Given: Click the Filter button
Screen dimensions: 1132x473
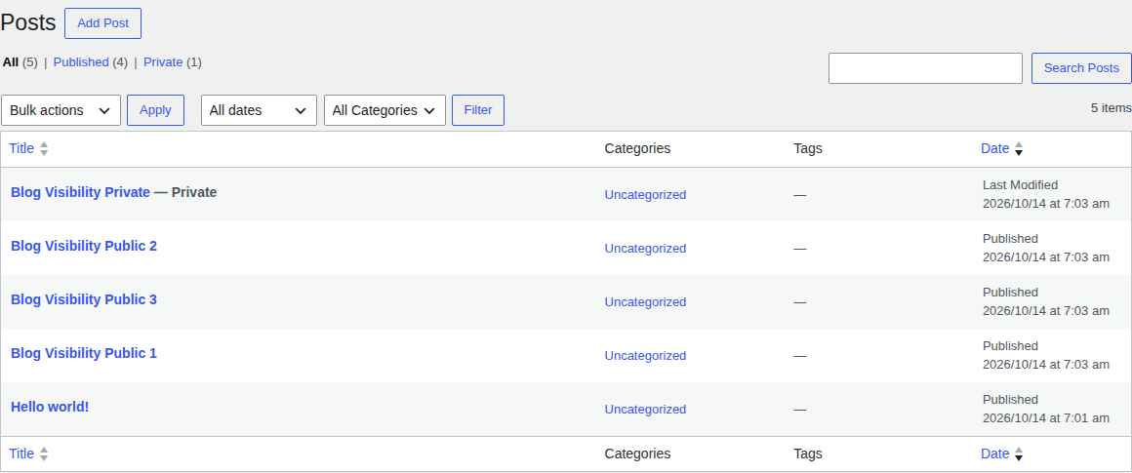Looking at the screenshot, I should click(x=478, y=110).
